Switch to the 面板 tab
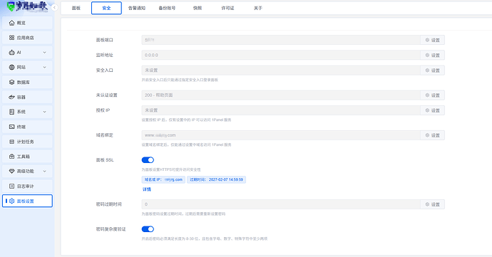The height and width of the screenshot is (257, 492). coord(76,8)
